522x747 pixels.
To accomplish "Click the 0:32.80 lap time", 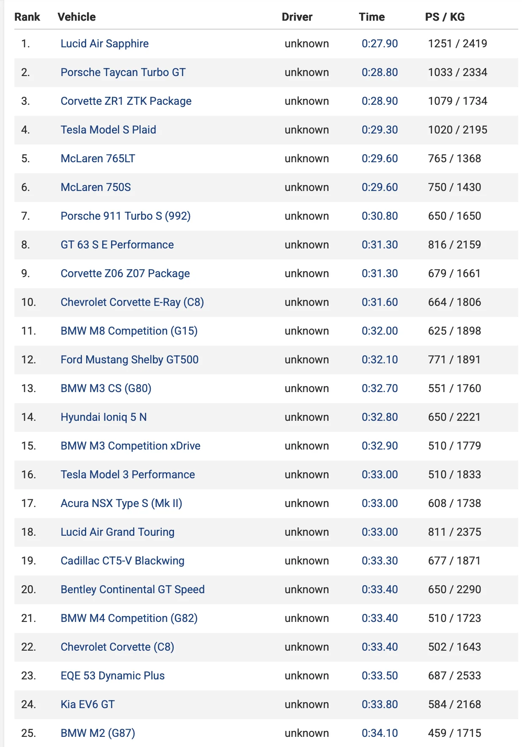I will coord(380,417).
